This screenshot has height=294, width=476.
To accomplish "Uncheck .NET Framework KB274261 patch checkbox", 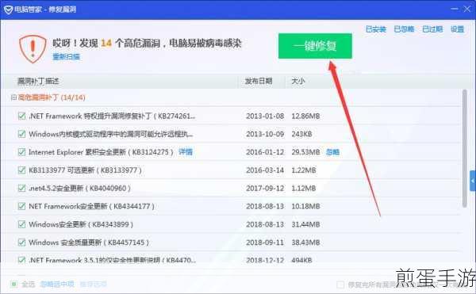I will point(22,116).
